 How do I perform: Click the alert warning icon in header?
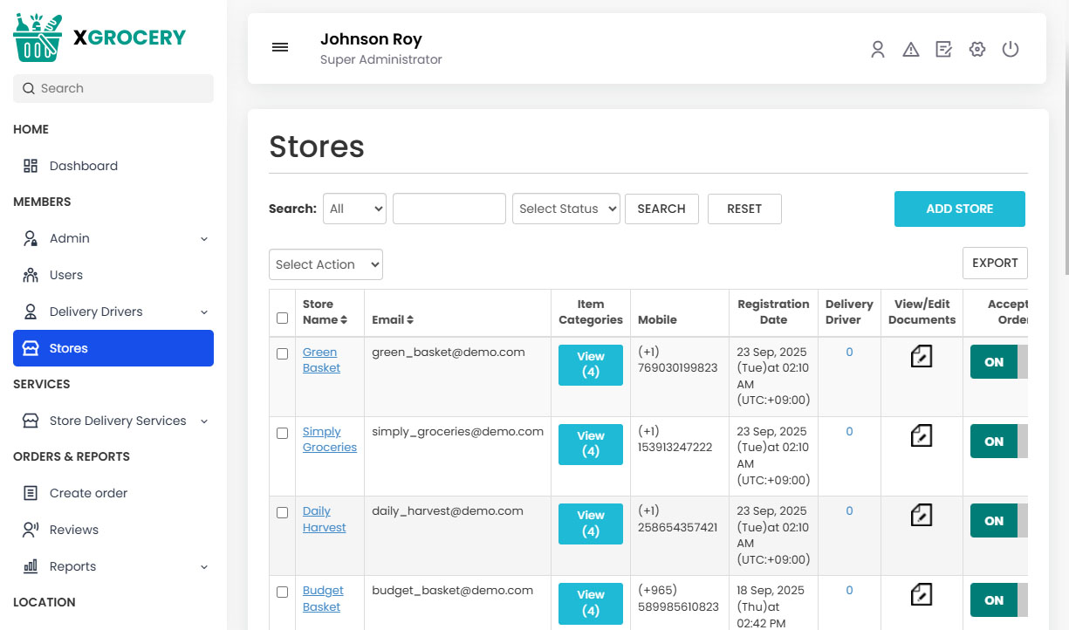tap(911, 50)
